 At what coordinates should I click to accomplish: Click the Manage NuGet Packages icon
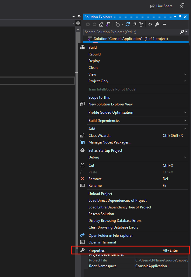(x=82, y=142)
